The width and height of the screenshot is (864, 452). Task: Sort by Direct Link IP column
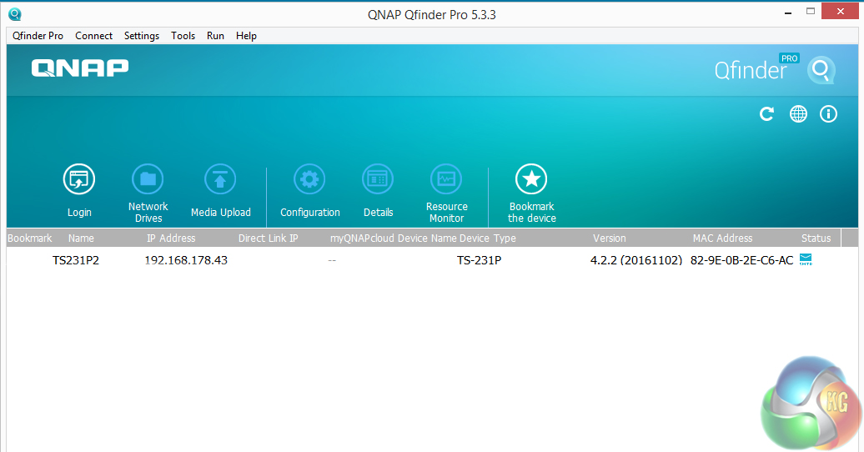point(268,239)
